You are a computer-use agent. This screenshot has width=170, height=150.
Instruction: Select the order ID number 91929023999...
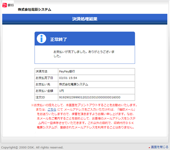[x=90, y=97]
